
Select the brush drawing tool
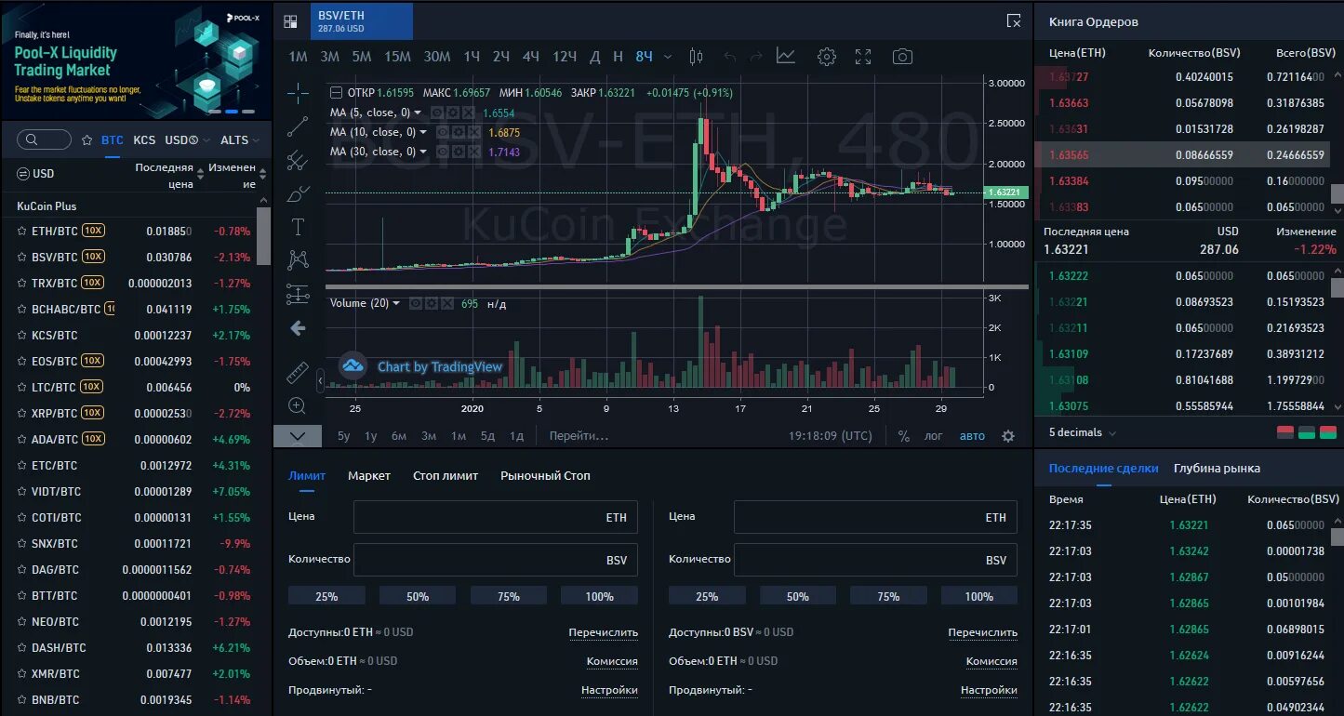point(298,193)
